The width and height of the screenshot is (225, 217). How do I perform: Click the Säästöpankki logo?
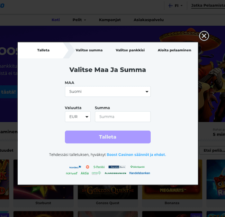137,167
